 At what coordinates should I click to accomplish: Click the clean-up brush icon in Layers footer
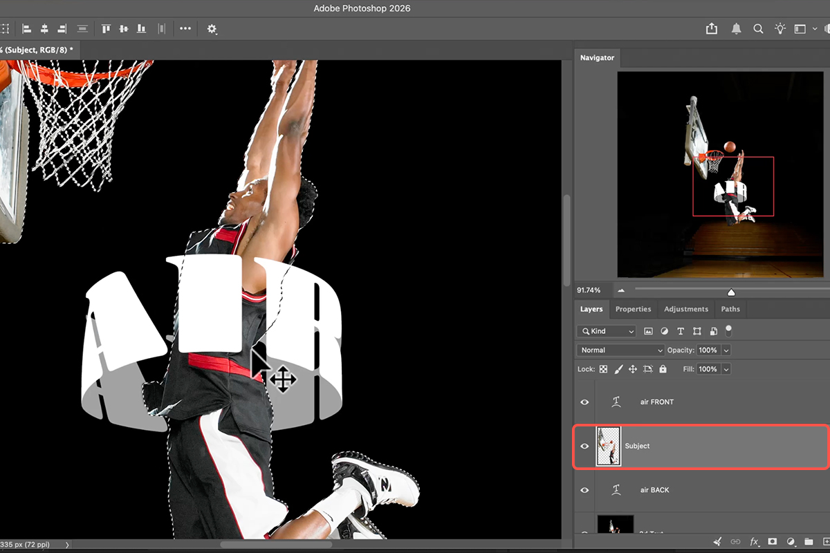[718, 542]
